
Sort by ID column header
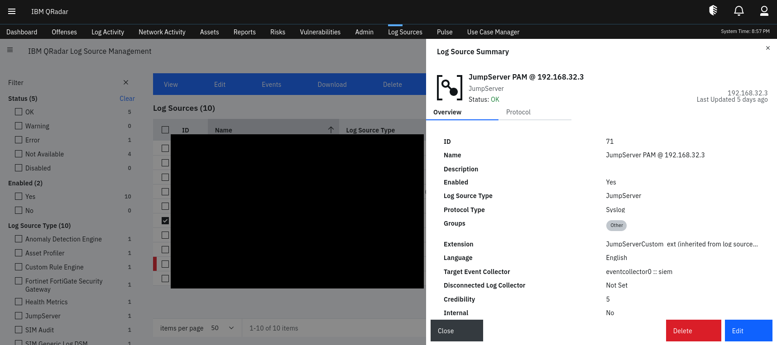(185, 130)
